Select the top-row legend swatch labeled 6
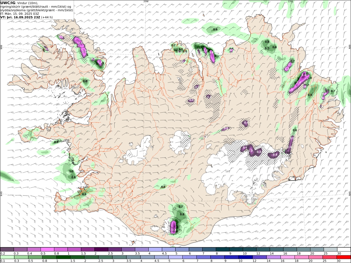The height and width of the screenshot is (263, 351). pyautogui.click(x=196, y=250)
